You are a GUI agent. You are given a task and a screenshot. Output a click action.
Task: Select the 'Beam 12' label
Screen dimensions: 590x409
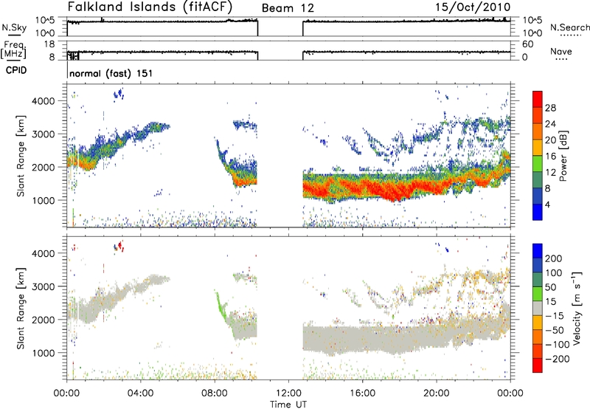pos(288,8)
